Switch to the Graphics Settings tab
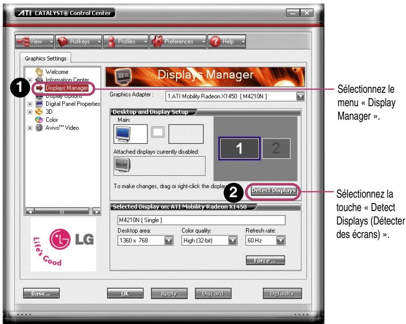Screen dimensions: 406x324 coord(46,58)
